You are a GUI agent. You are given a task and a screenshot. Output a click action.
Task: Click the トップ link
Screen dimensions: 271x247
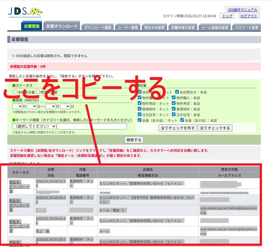(x=227, y=16)
